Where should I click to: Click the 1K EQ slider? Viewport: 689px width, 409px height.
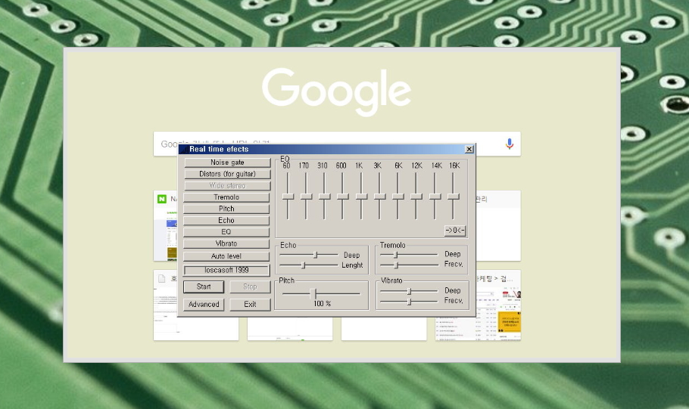(x=361, y=196)
